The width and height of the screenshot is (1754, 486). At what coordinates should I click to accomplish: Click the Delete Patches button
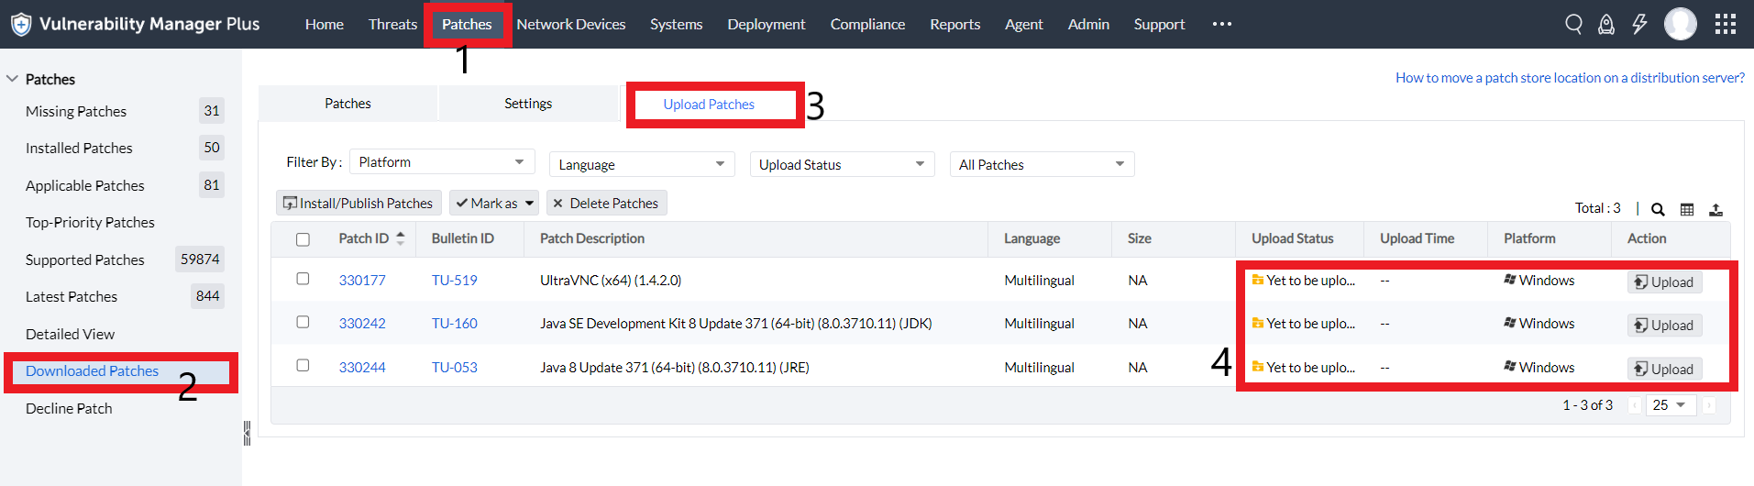[606, 203]
